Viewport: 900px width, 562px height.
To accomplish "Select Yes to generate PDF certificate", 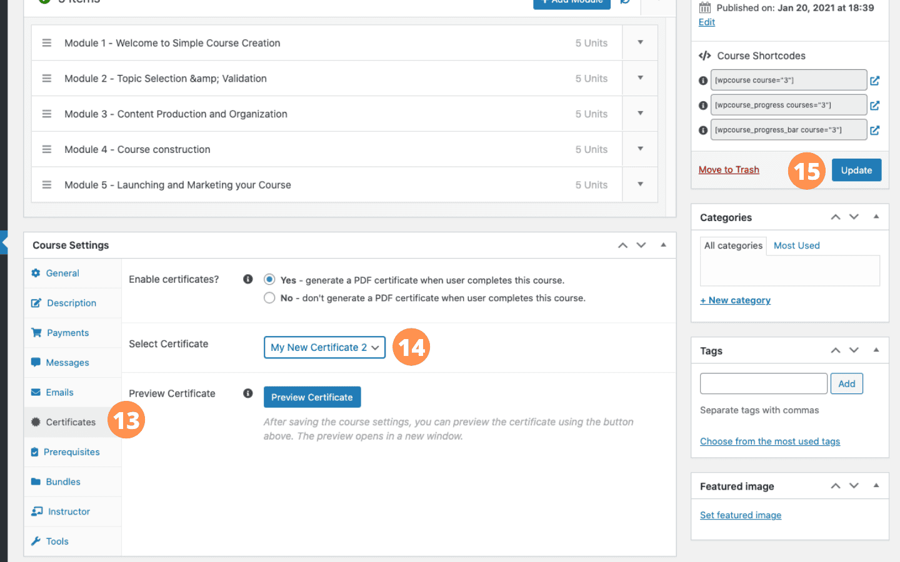I will [x=269, y=280].
